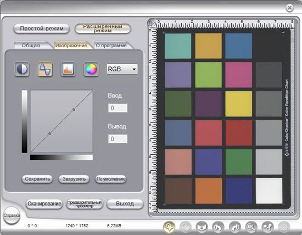Click the greyed-out remove-selection icon

[186, 227]
